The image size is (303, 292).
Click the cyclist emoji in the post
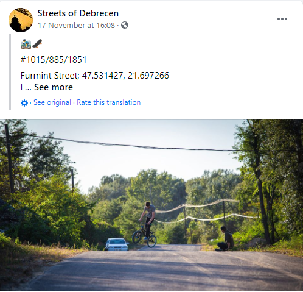(x=26, y=44)
